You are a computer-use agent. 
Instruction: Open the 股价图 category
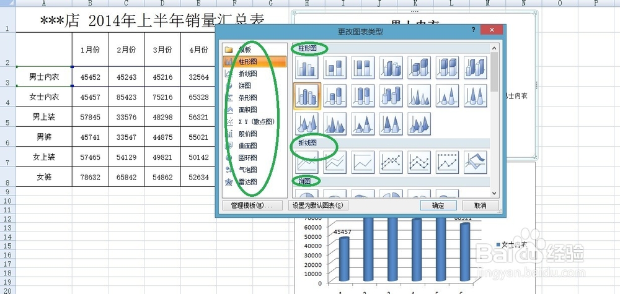[254, 134]
